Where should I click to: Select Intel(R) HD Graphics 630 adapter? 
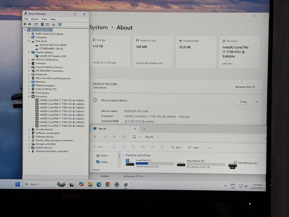coord(53,56)
